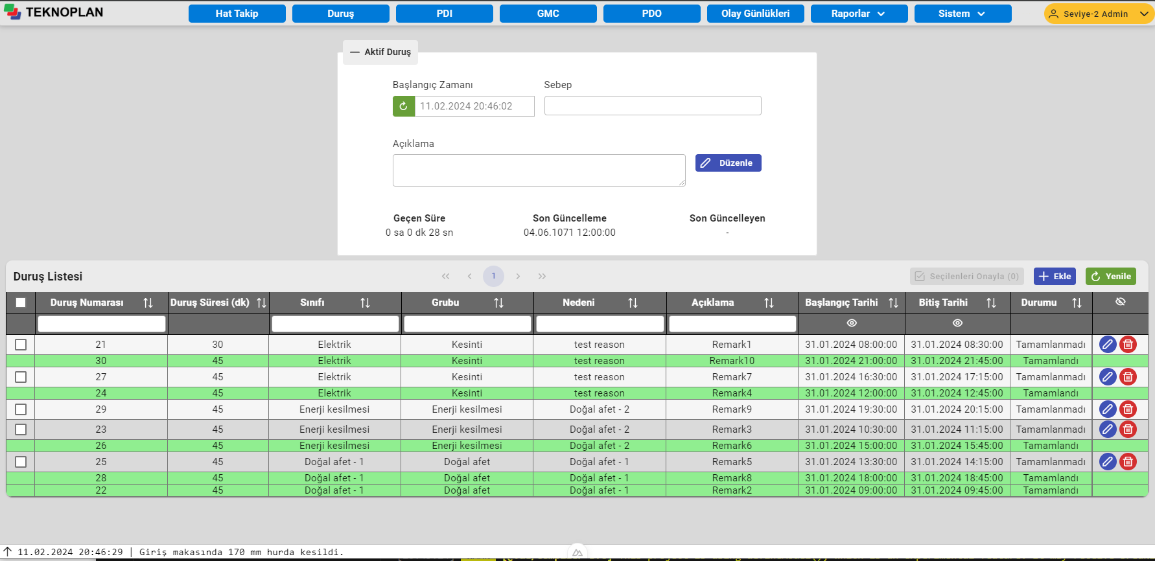
Task: Sort by Duruş Numarası column arrows
Action: click(x=148, y=303)
